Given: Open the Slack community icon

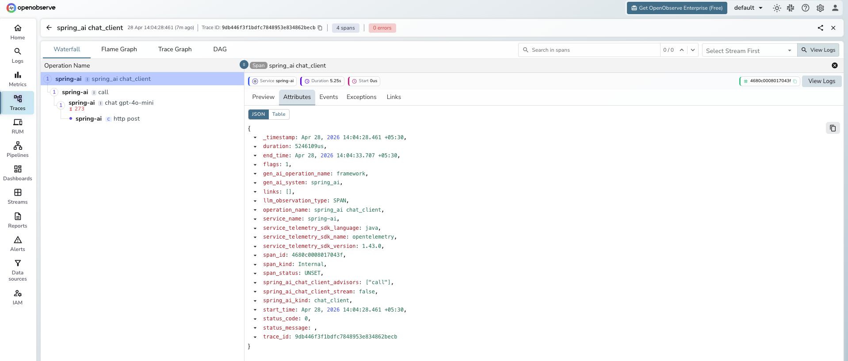Looking at the screenshot, I should point(791,8).
